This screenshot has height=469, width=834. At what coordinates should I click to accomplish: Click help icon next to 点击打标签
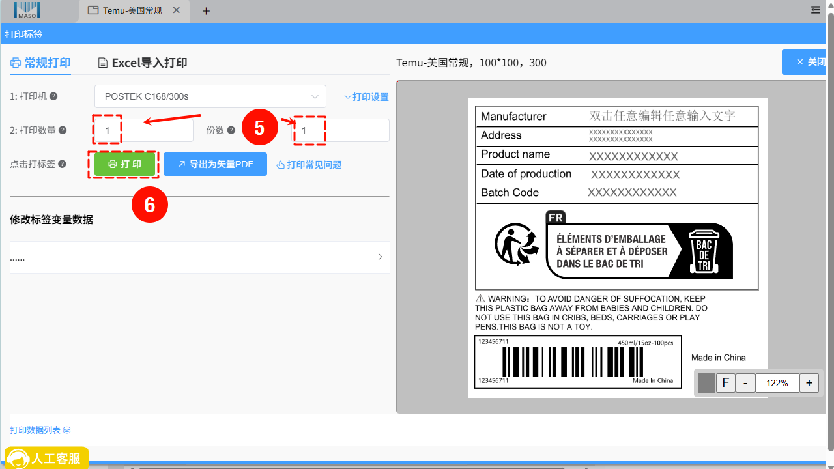(x=63, y=164)
